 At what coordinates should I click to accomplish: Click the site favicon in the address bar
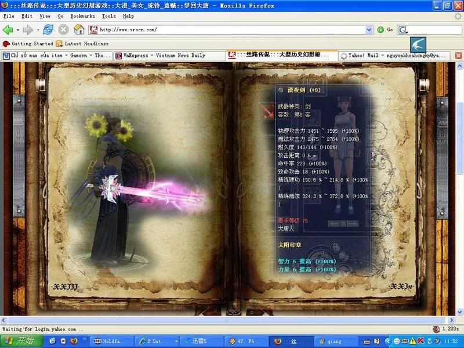coord(94,30)
